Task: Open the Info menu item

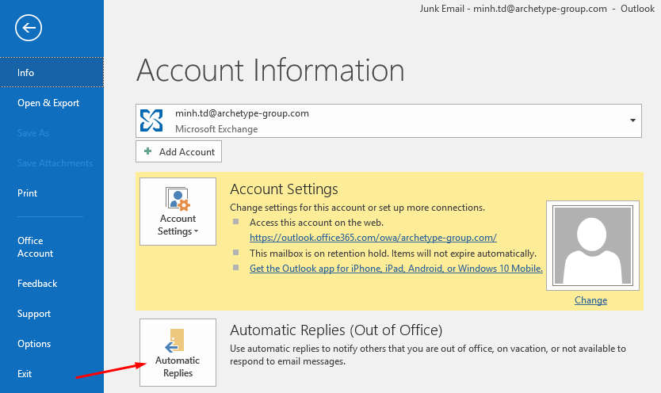Action: (52, 72)
